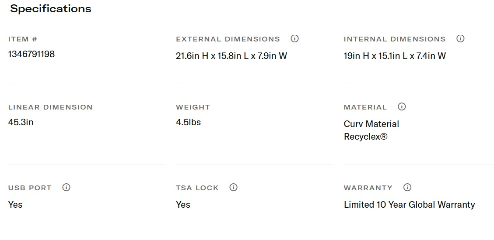Show the Material info tooltip icon

pos(402,107)
